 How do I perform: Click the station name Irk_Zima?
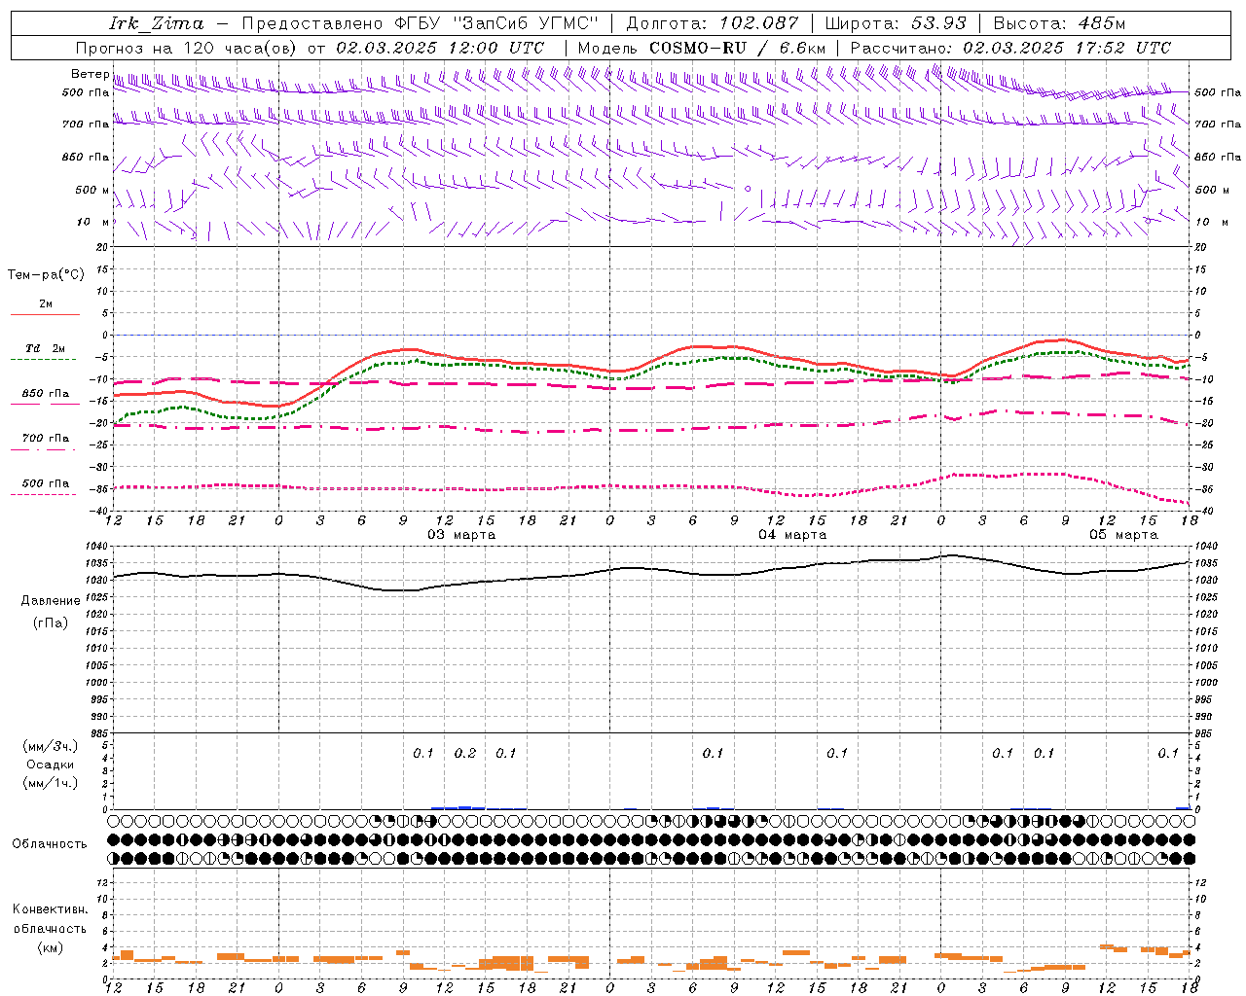click(x=156, y=23)
